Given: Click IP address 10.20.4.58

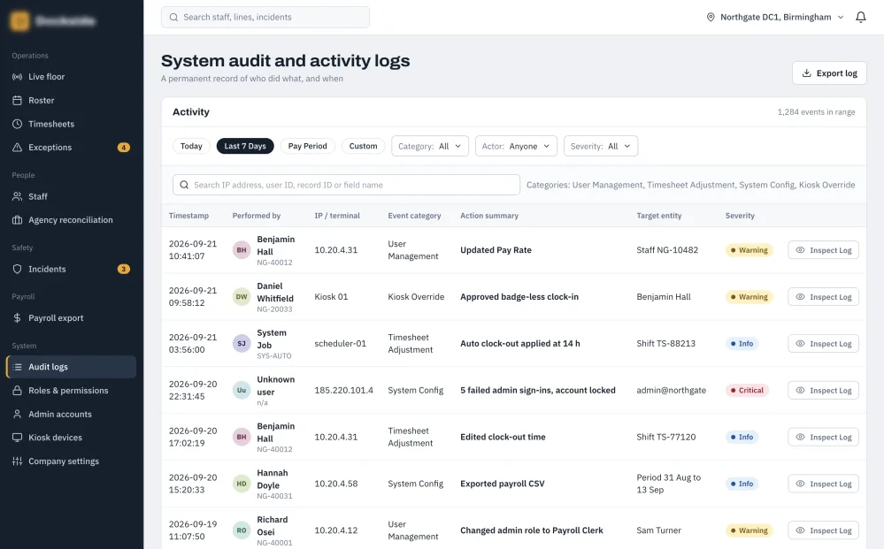Looking at the screenshot, I should point(336,484).
